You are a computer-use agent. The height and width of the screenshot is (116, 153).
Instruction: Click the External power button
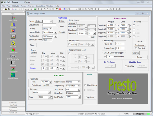pos(136,53)
